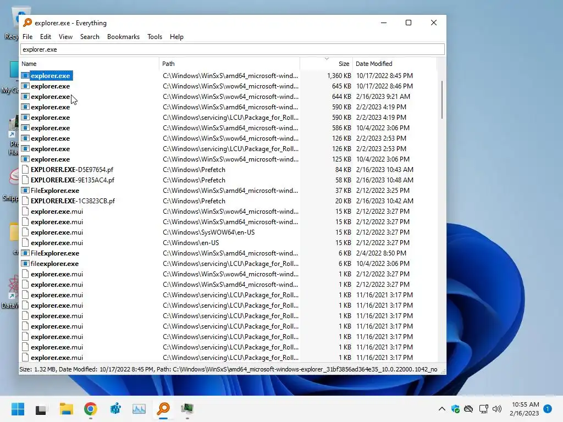Click the status bar file details text
Viewport: 563px width, 422px height.
coord(228,369)
